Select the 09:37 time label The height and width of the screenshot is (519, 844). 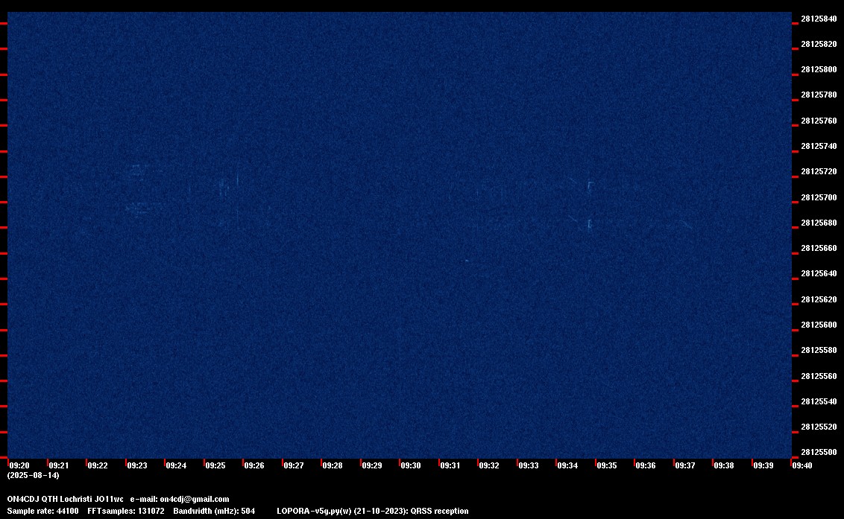684,465
